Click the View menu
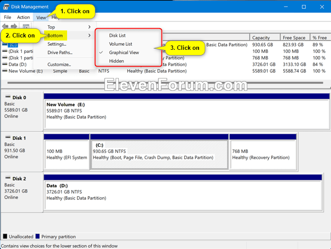 [41, 18]
